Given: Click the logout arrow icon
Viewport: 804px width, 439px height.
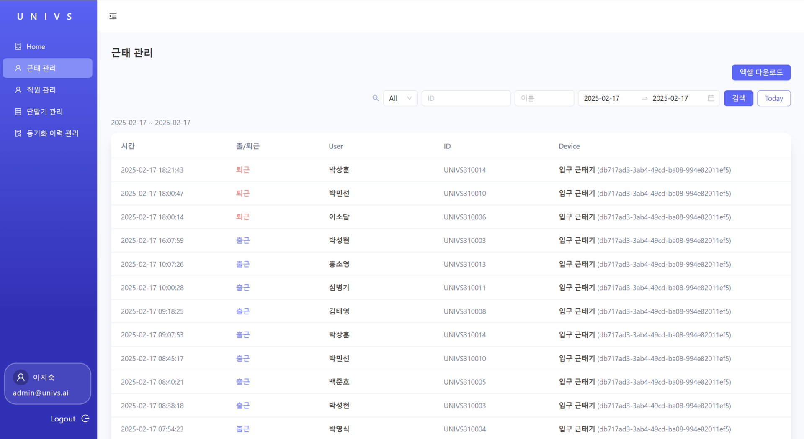Looking at the screenshot, I should coord(85,419).
